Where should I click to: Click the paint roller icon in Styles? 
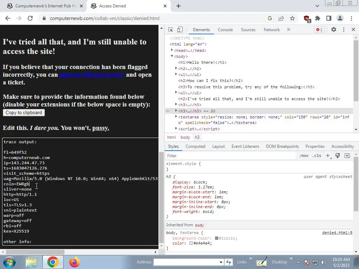coord(338,156)
